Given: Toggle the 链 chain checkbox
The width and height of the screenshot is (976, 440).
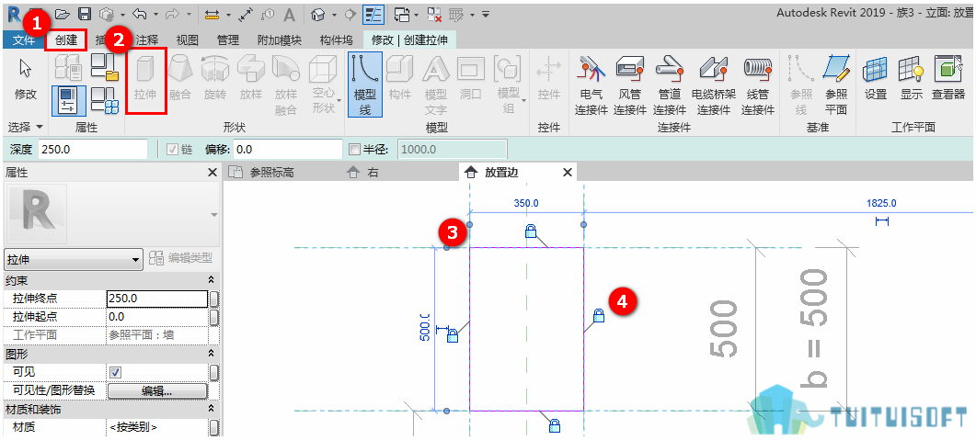Looking at the screenshot, I should tap(171, 149).
